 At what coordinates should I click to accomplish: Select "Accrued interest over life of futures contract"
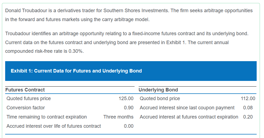[54, 126]
